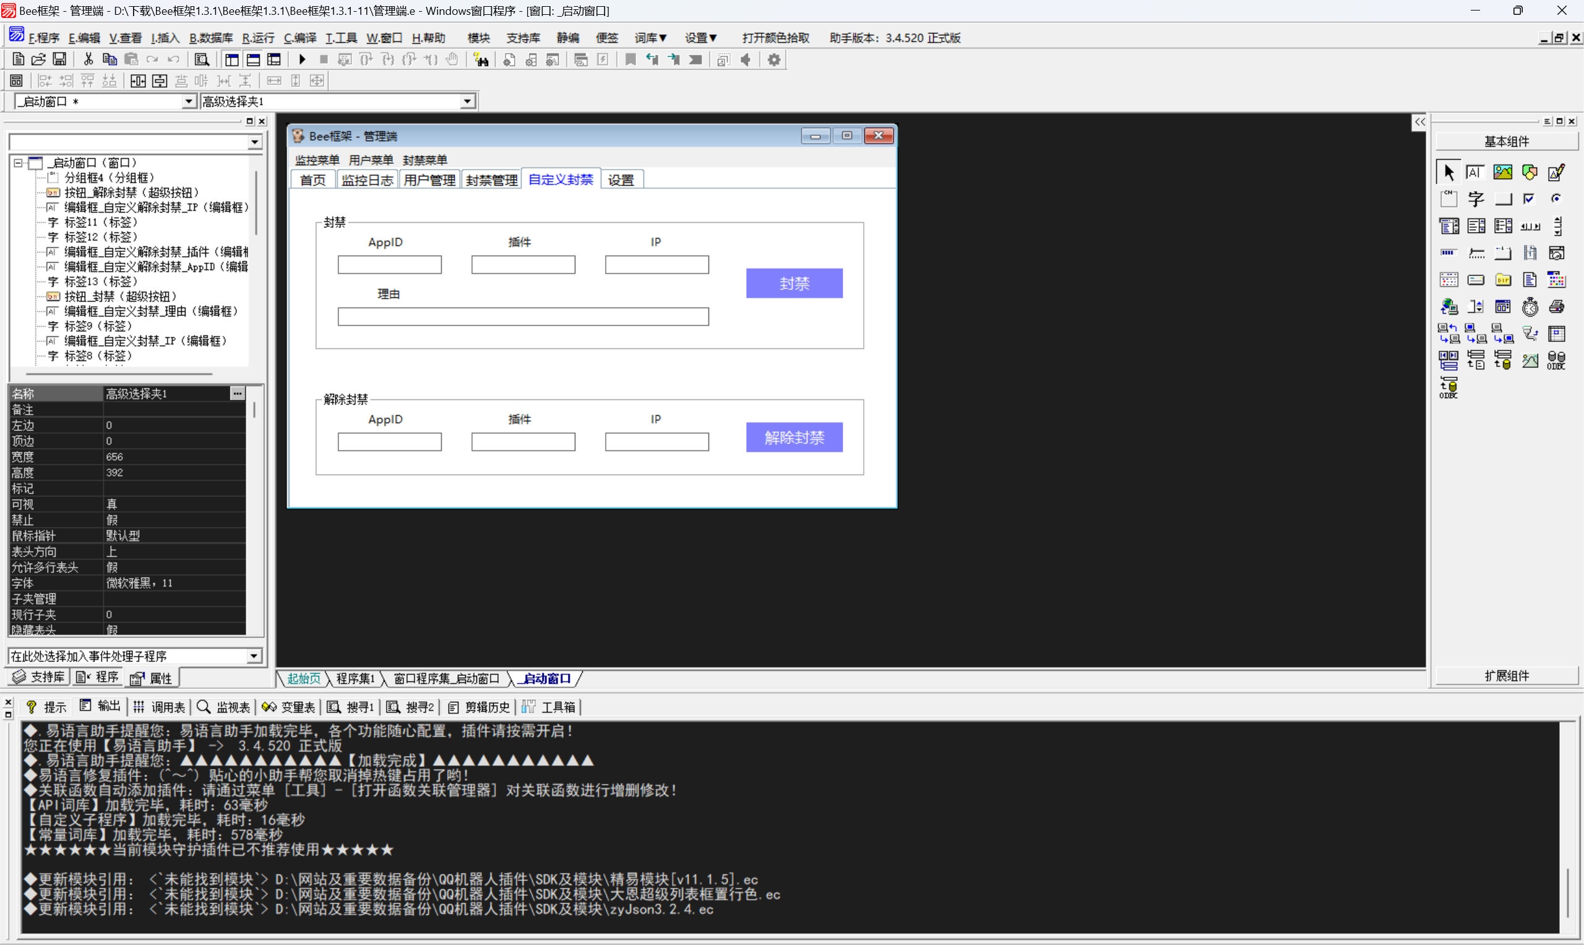This screenshot has height=945, width=1584.
Task: Click the 解除封禁 button
Action: [x=794, y=437]
